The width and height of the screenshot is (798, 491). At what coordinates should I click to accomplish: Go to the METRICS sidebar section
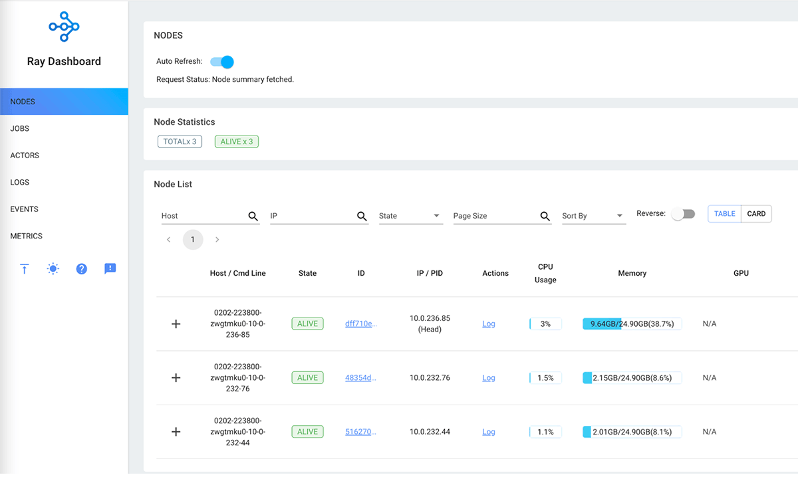tap(27, 236)
